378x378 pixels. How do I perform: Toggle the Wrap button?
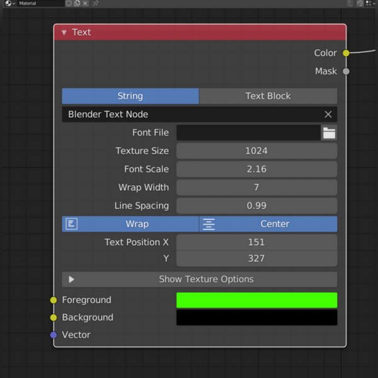pos(130,224)
